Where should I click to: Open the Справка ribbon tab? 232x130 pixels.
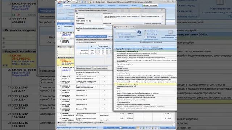pyautogui.click(x=134, y=6)
